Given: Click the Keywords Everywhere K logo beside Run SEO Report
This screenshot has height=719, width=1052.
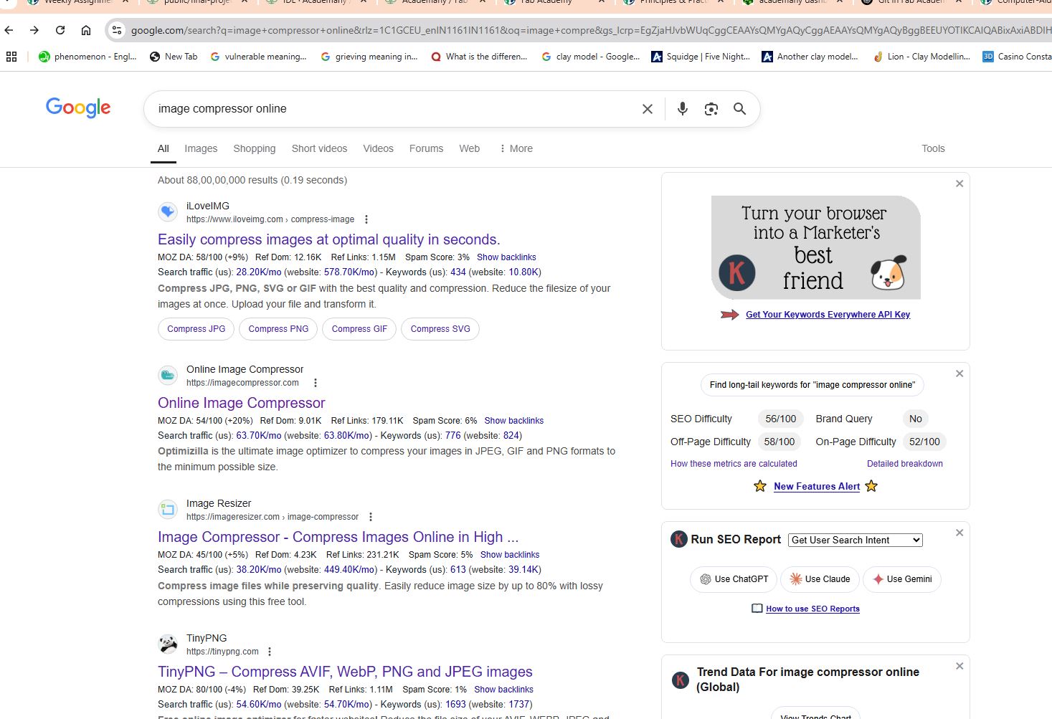Looking at the screenshot, I should [679, 539].
